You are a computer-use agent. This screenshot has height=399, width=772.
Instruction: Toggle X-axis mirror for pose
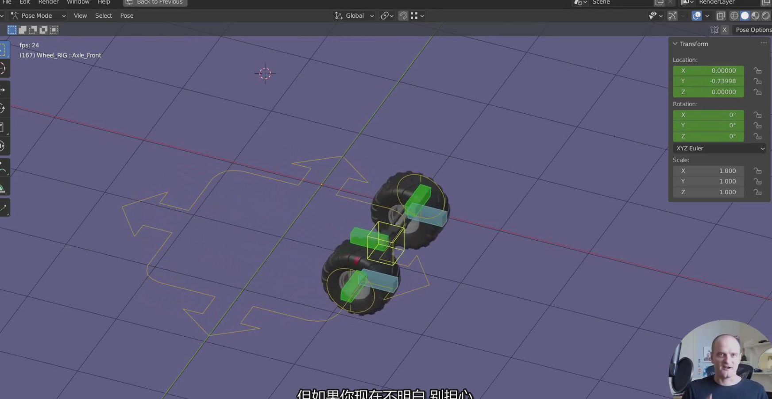pyautogui.click(x=724, y=30)
